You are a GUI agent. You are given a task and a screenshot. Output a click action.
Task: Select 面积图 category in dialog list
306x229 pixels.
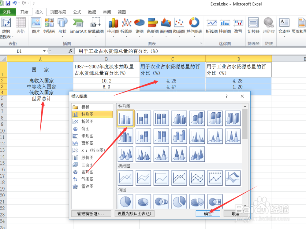tap(92, 143)
